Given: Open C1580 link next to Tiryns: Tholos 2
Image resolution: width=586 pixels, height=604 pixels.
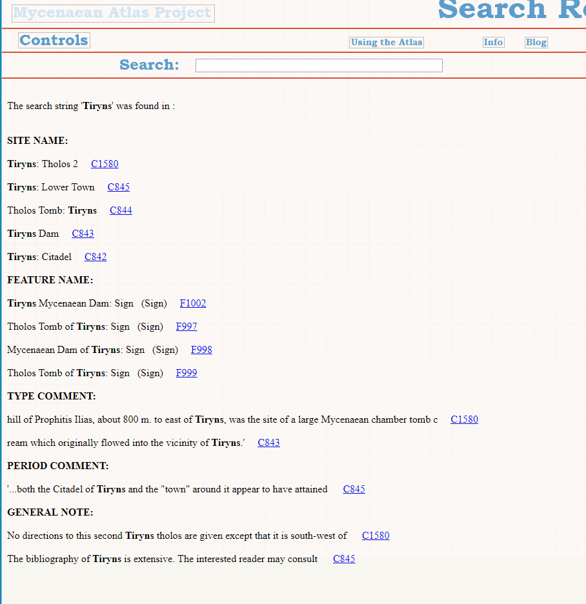Looking at the screenshot, I should pyautogui.click(x=105, y=164).
